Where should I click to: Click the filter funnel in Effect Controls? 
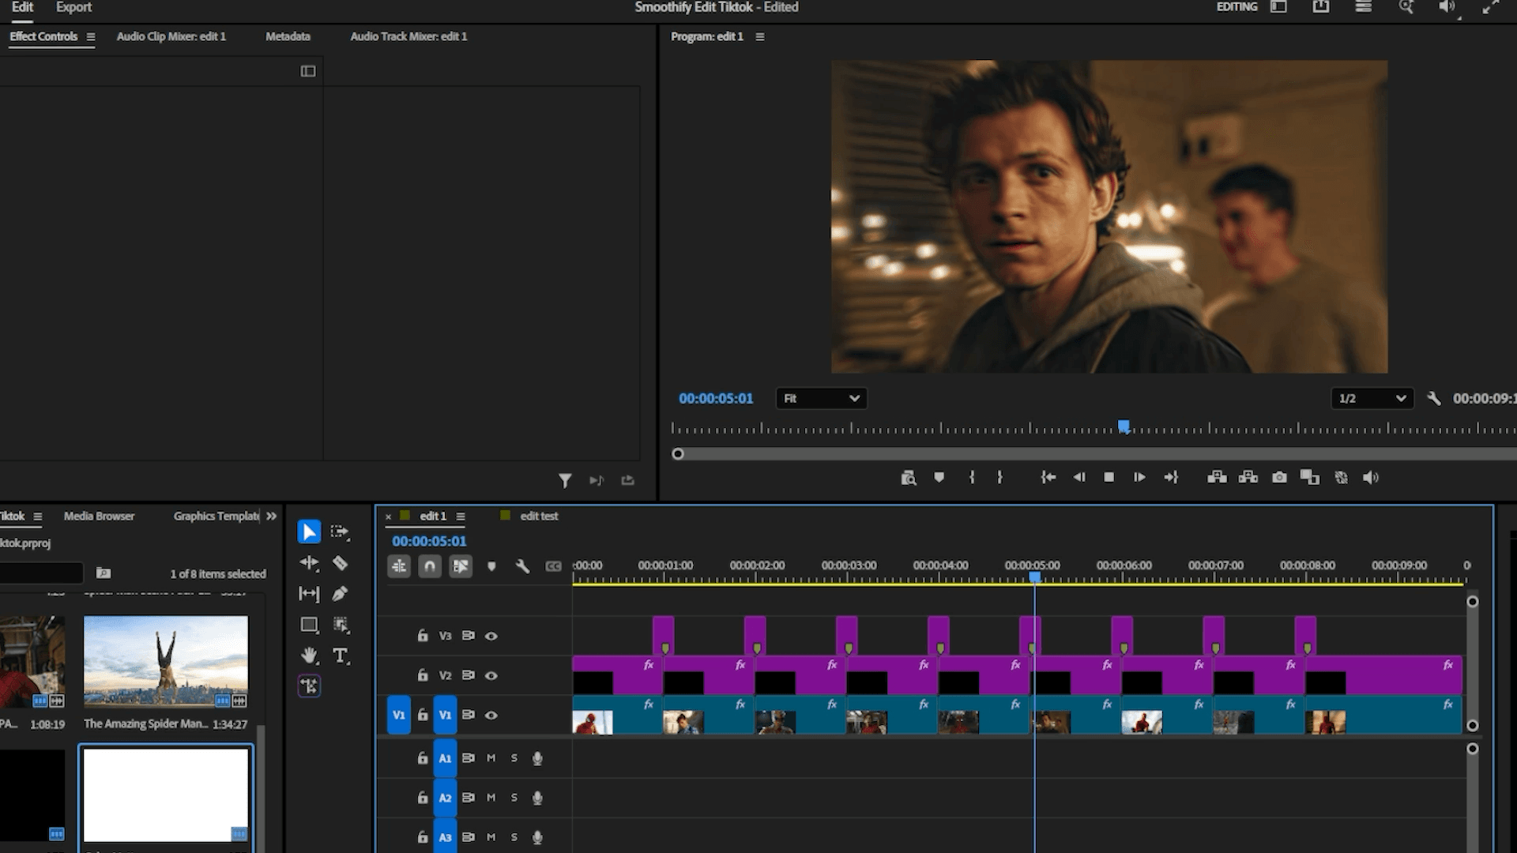coord(565,480)
